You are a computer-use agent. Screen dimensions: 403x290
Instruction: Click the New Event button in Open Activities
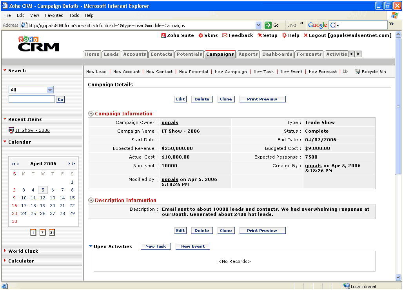click(x=193, y=246)
